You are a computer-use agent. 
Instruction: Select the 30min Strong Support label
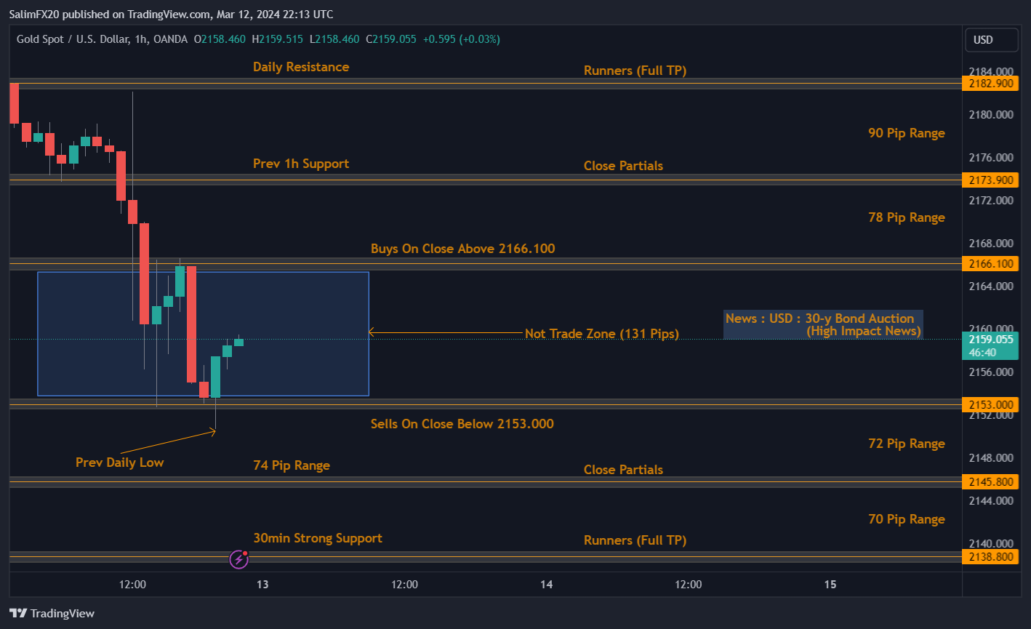[318, 538]
